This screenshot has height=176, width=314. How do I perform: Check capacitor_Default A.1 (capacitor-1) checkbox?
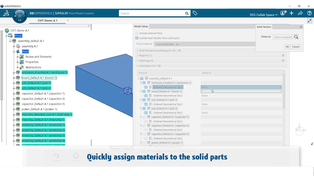[x=144, y=117]
